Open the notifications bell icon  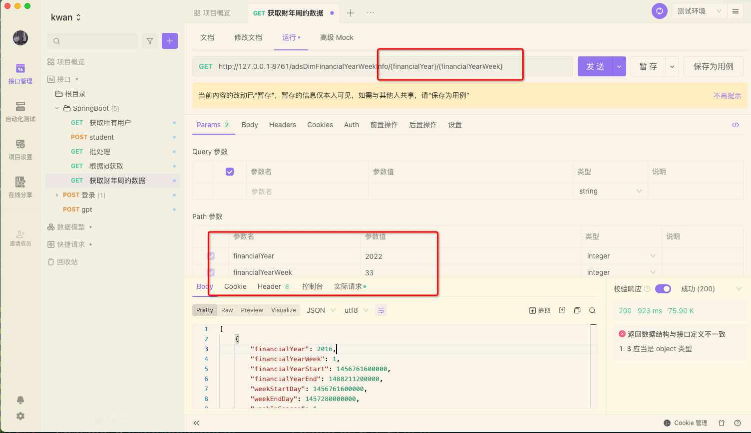pos(20,400)
